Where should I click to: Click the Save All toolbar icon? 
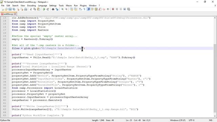[x=14, y=9]
